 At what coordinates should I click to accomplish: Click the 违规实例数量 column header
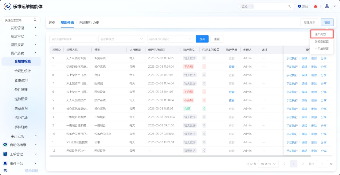[211, 50]
